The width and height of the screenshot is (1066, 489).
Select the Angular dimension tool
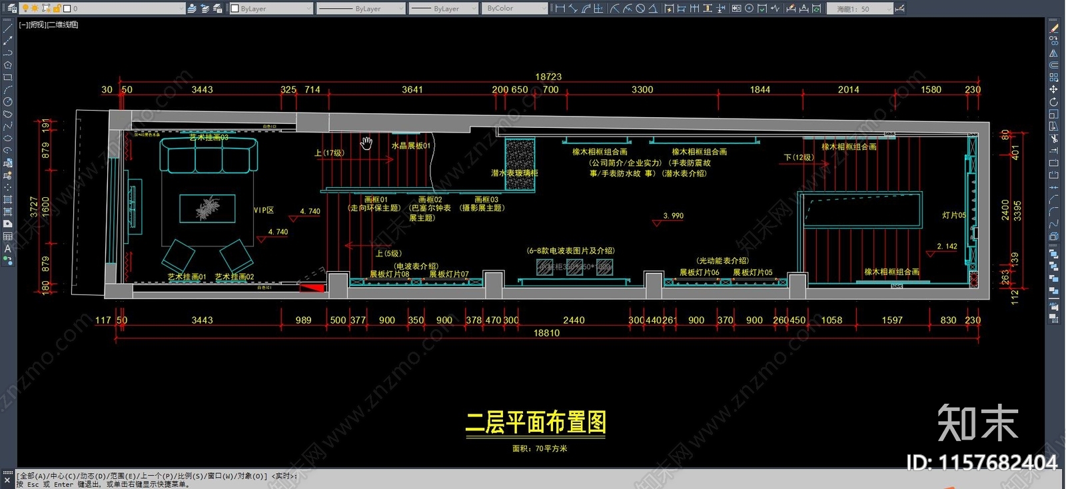coord(653,9)
